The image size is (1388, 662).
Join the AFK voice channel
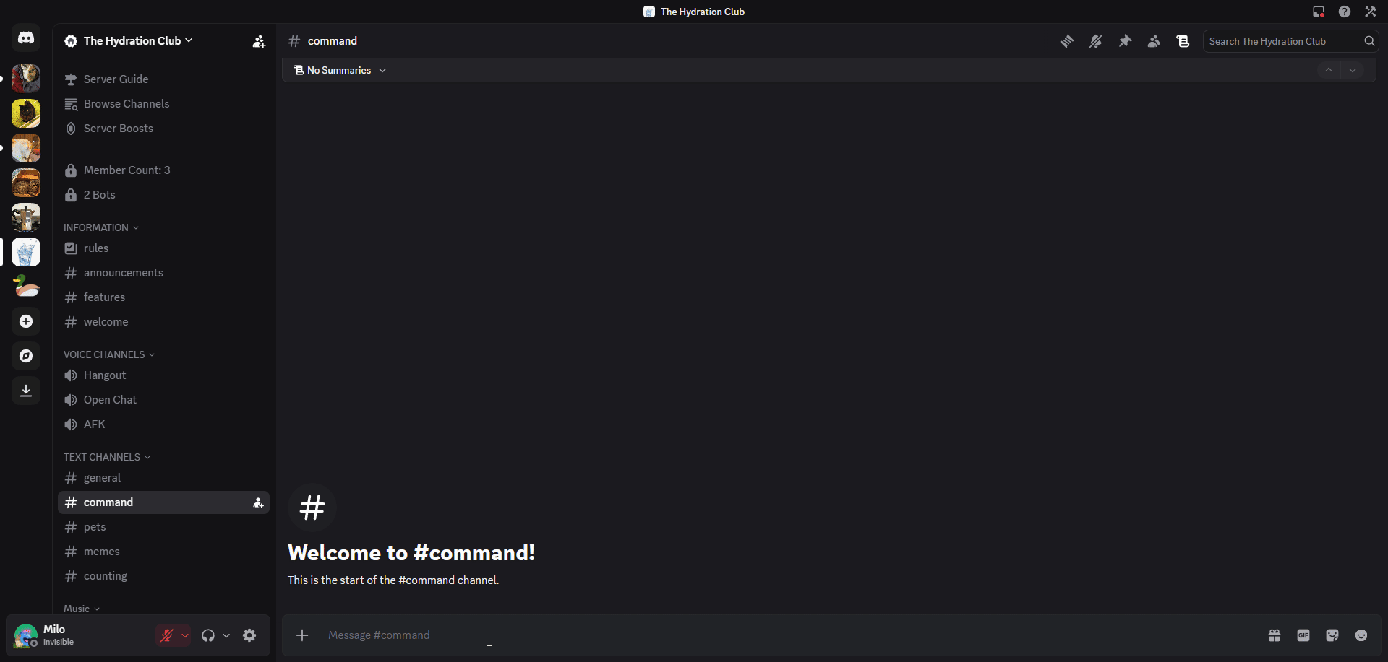[x=163, y=424]
